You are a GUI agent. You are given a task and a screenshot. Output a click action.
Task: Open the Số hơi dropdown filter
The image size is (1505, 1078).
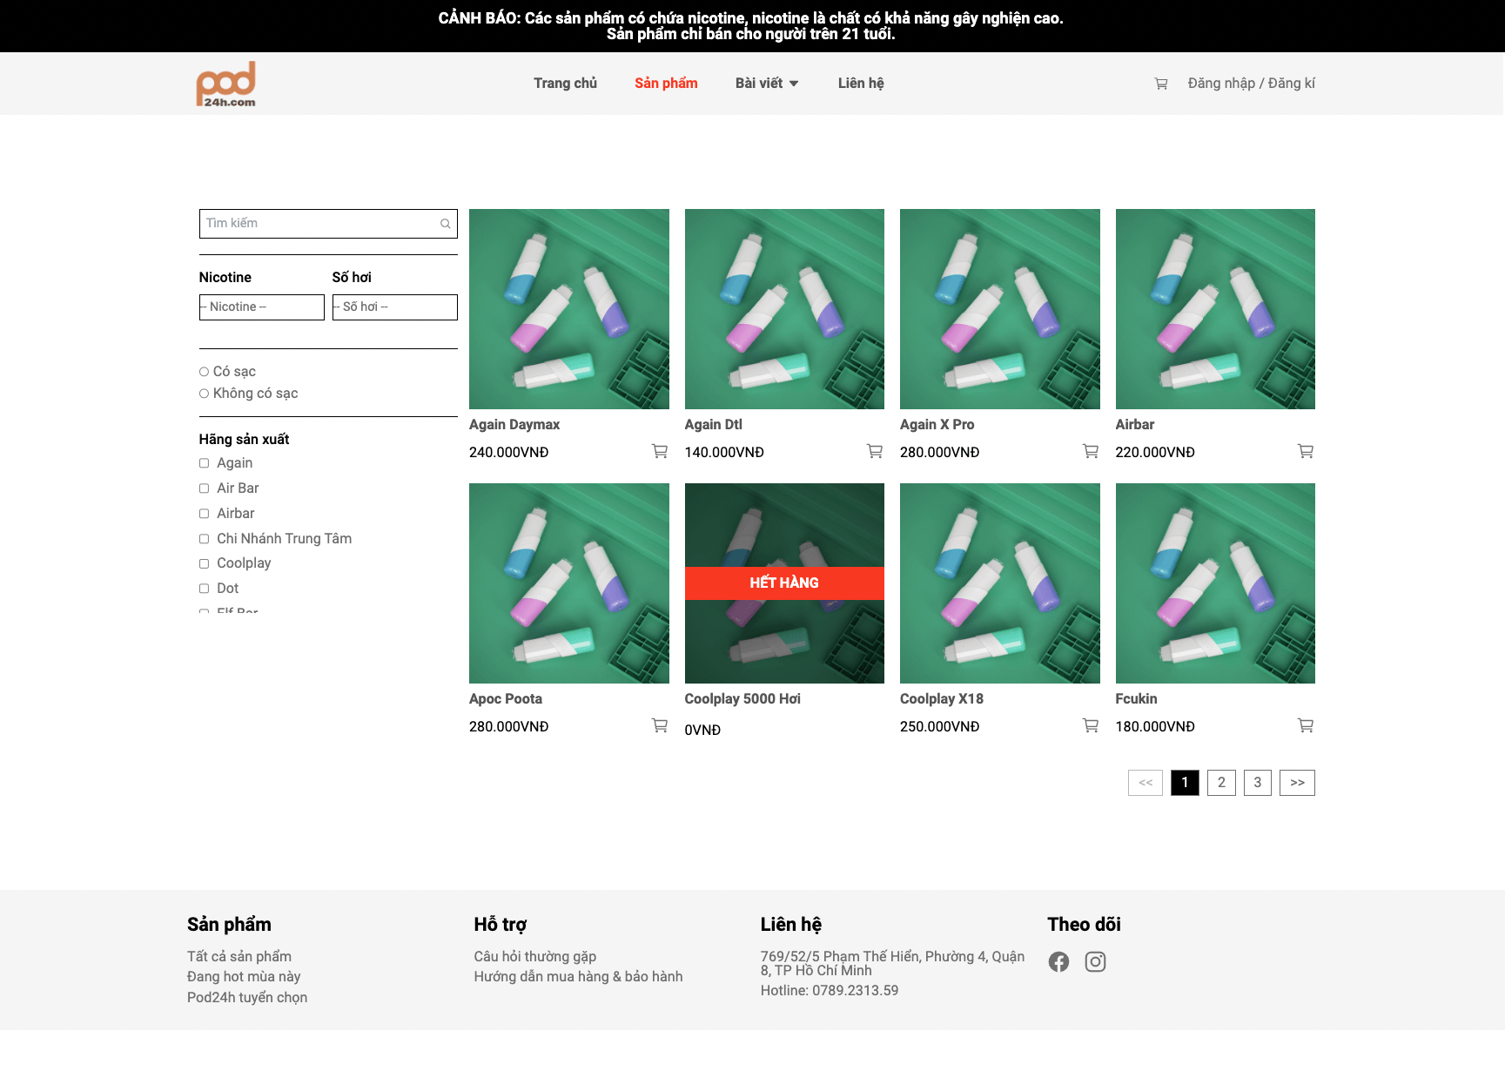pos(394,307)
